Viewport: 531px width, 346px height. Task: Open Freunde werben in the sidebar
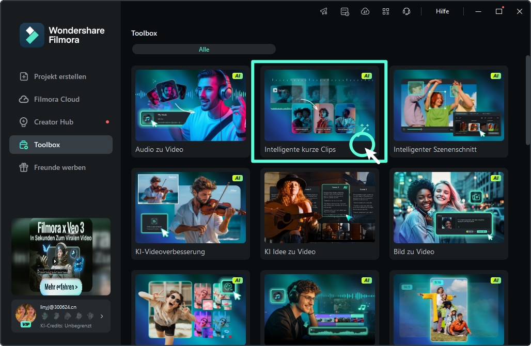coord(61,167)
